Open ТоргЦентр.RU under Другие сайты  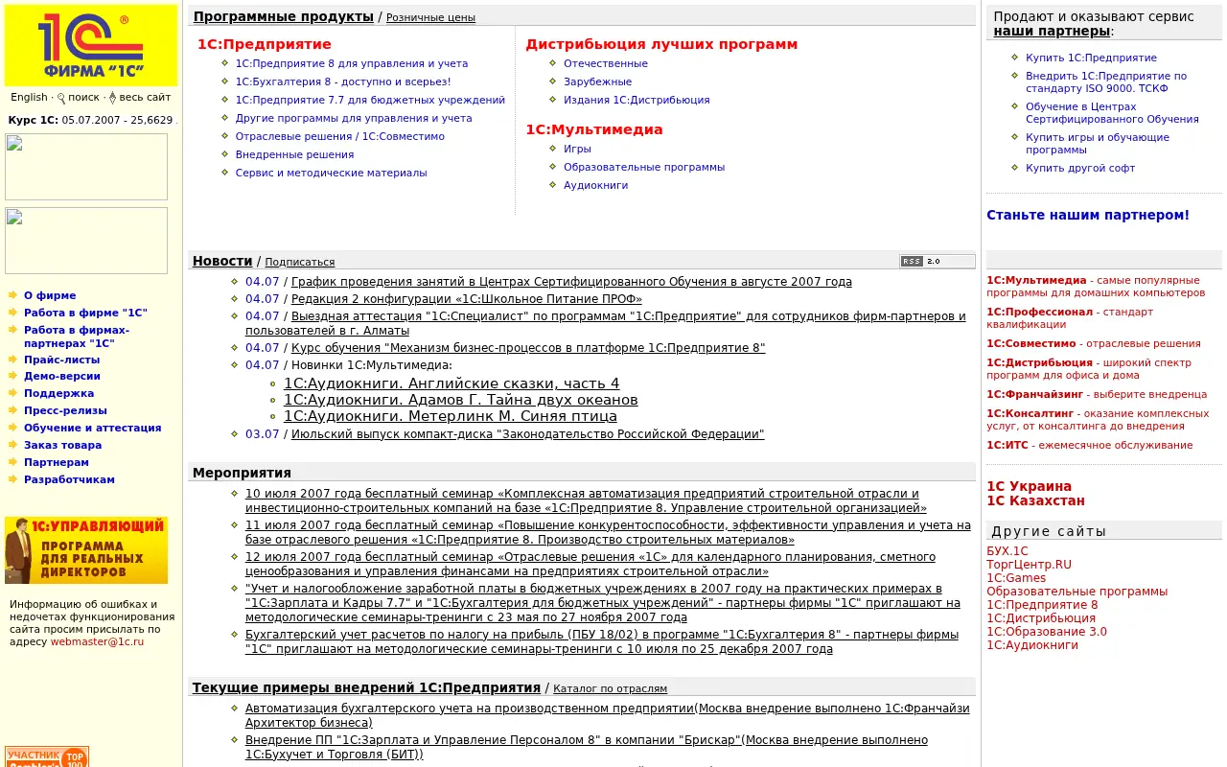(1030, 565)
